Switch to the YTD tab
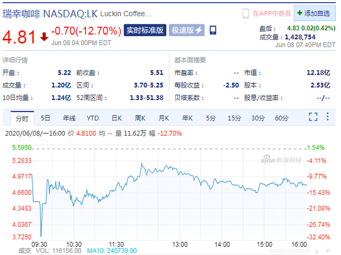 [93, 118]
